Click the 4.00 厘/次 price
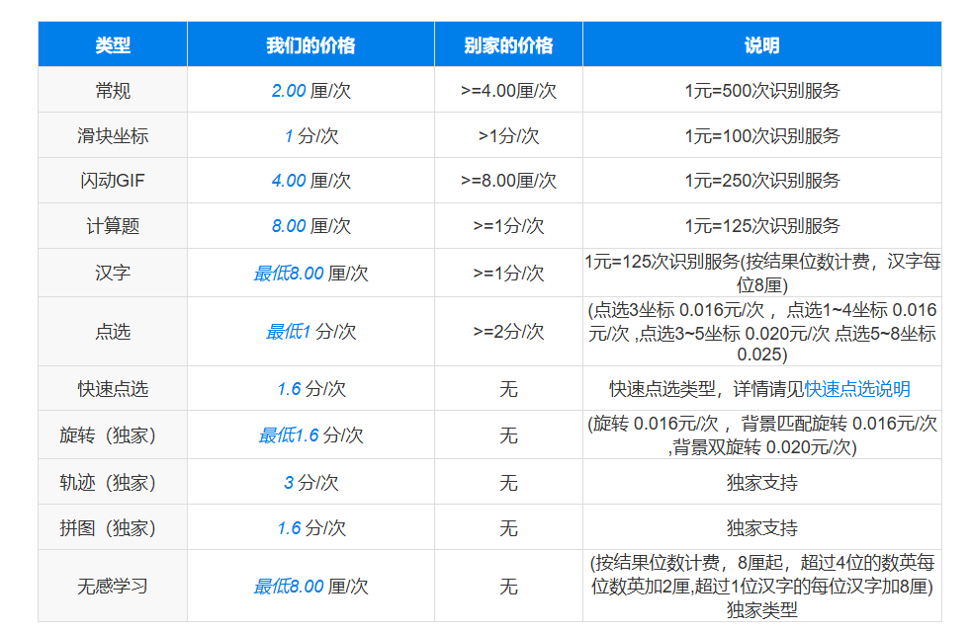This screenshot has height=631, width=971. click(310, 181)
